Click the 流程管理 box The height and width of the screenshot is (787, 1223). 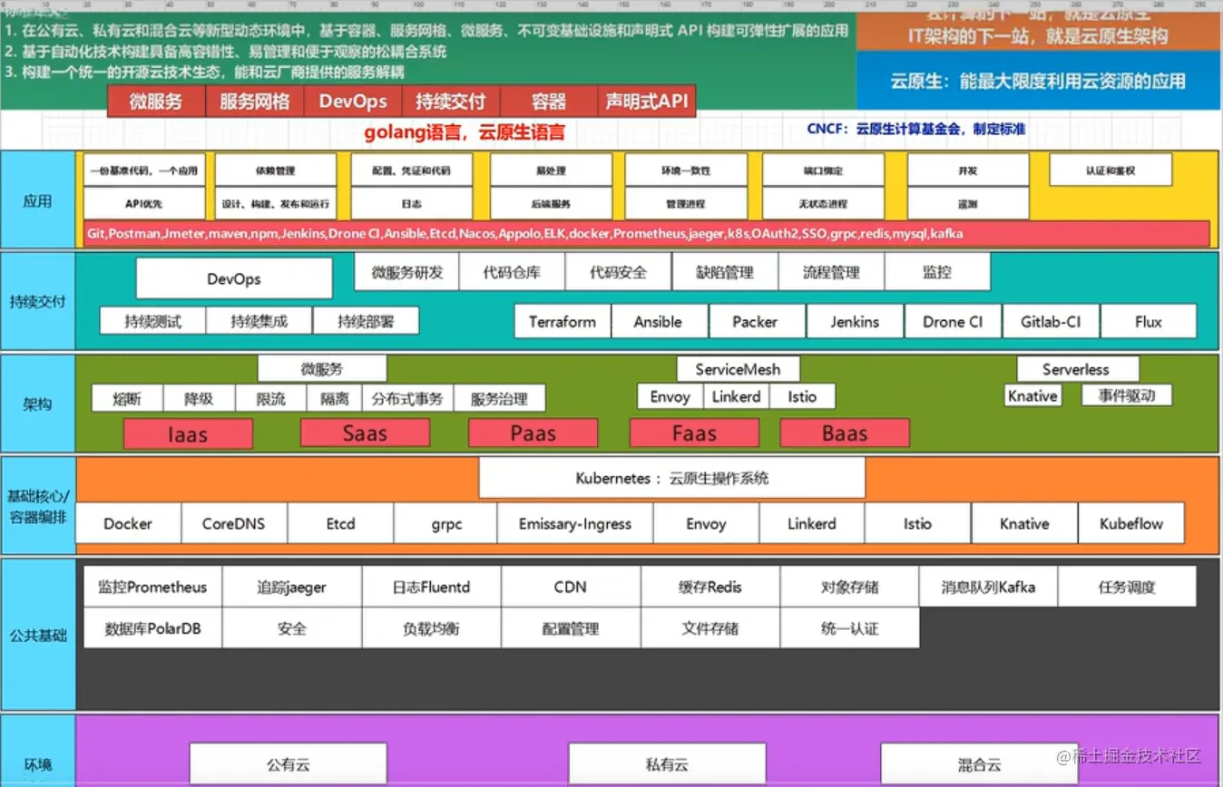click(831, 272)
